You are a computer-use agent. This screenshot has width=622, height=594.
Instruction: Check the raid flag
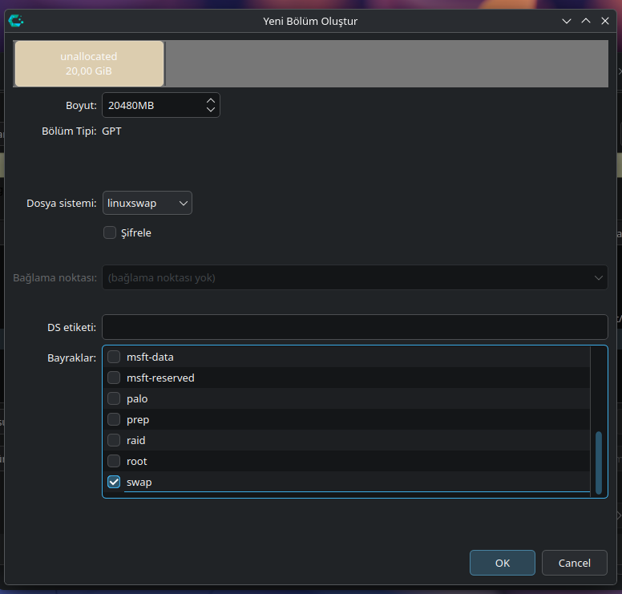pos(114,440)
